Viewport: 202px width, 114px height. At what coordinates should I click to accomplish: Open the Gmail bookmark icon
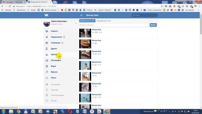[x=175, y=10]
